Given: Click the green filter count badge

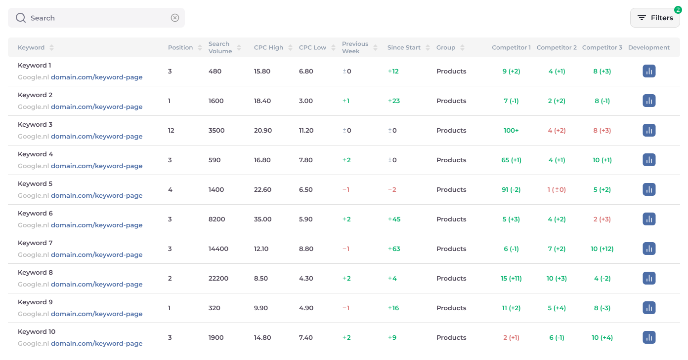Looking at the screenshot, I should click(x=678, y=10).
